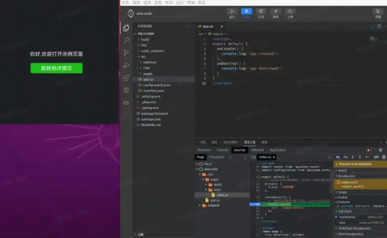Select the Filesystem navigator tab
The image size is (387, 238).
click(x=217, y=157)
